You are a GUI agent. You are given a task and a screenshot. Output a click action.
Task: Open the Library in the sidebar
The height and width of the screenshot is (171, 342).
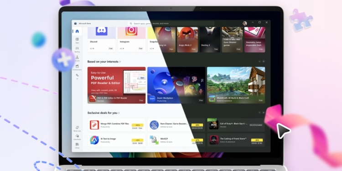[x=77, y=145]
